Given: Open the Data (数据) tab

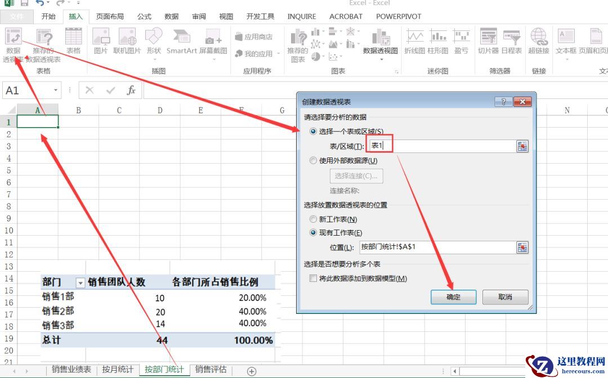Looking at the screenshot, I should click(171, 16).
